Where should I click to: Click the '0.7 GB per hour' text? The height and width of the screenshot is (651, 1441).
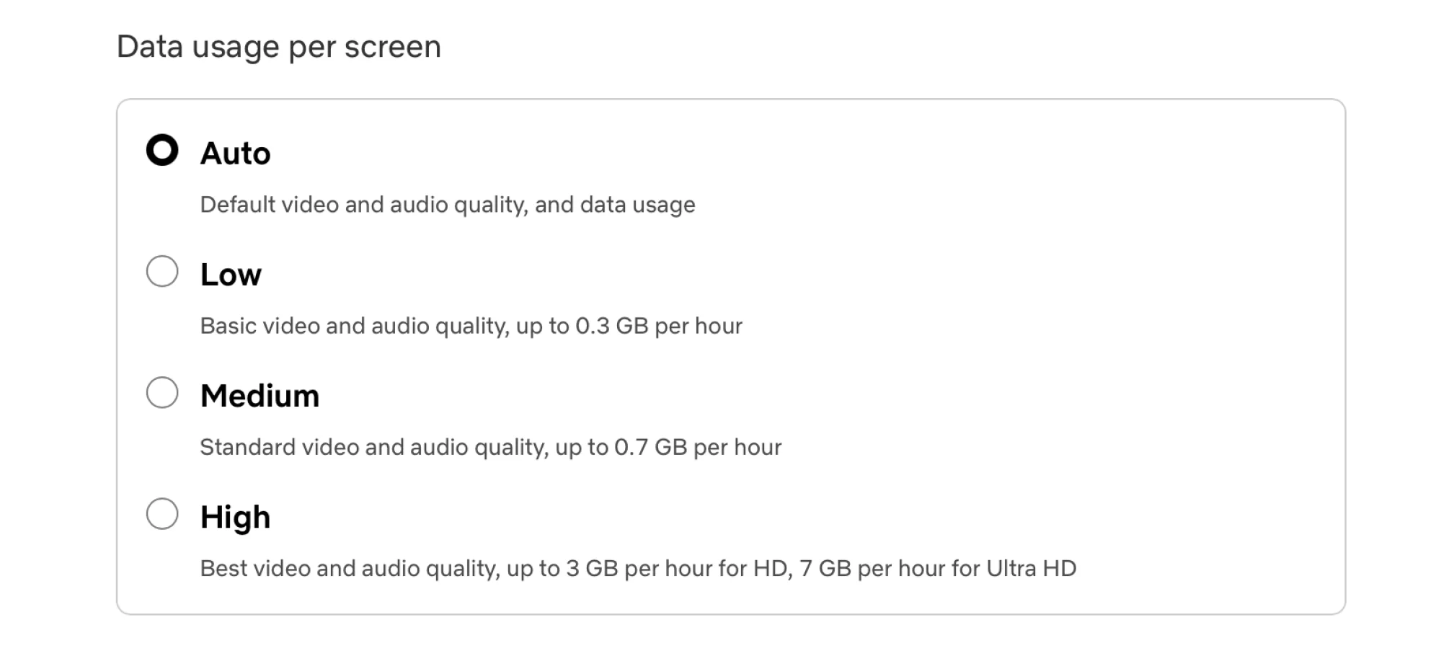click(698, 447)
